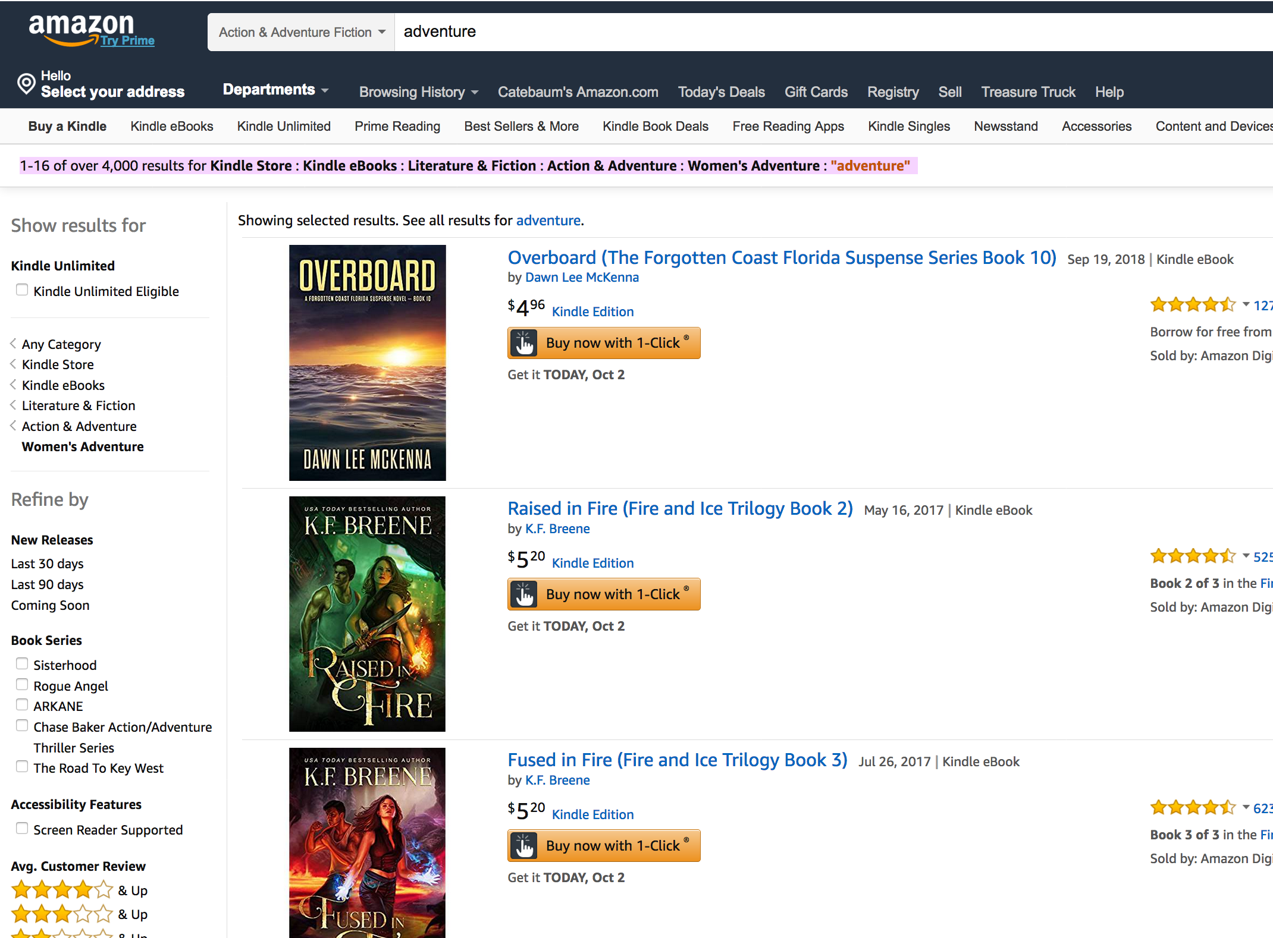Check Chase Baker Action/Adventure Thriller Series

click(x=22, y=725)
